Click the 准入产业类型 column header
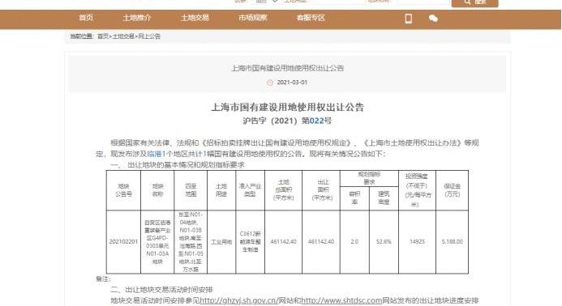 click(x=250, y=190)
